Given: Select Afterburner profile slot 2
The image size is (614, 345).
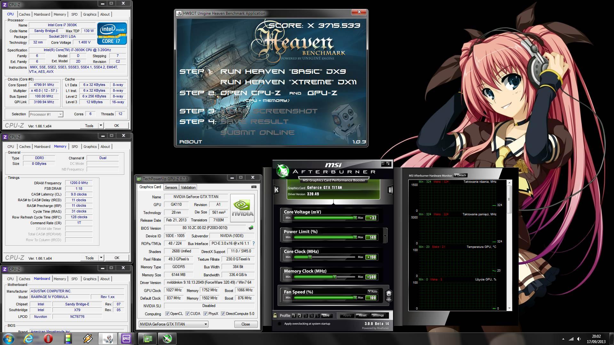Looking at the screenshot, I should pos(300,316).
